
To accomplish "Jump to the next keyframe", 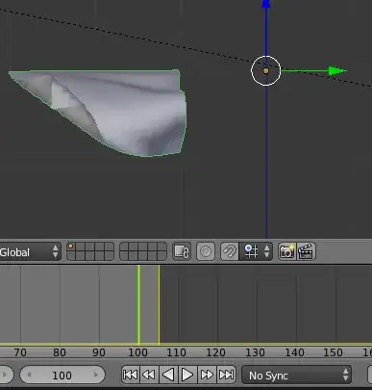I will click(x=207, y=375).
